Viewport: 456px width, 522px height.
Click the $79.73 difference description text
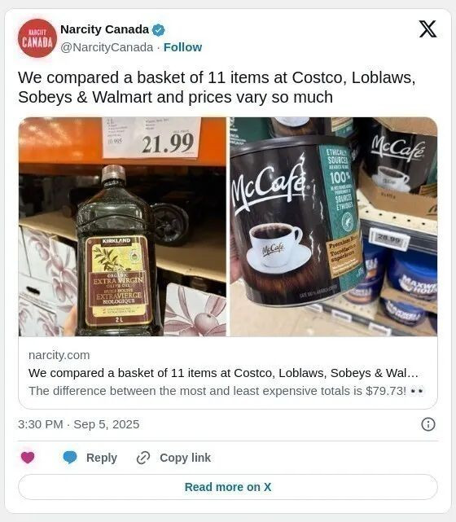(x=226, y=391)
